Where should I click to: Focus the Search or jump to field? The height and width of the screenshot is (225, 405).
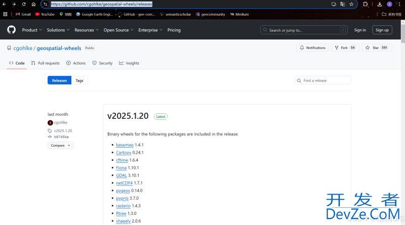coord(304,30)
